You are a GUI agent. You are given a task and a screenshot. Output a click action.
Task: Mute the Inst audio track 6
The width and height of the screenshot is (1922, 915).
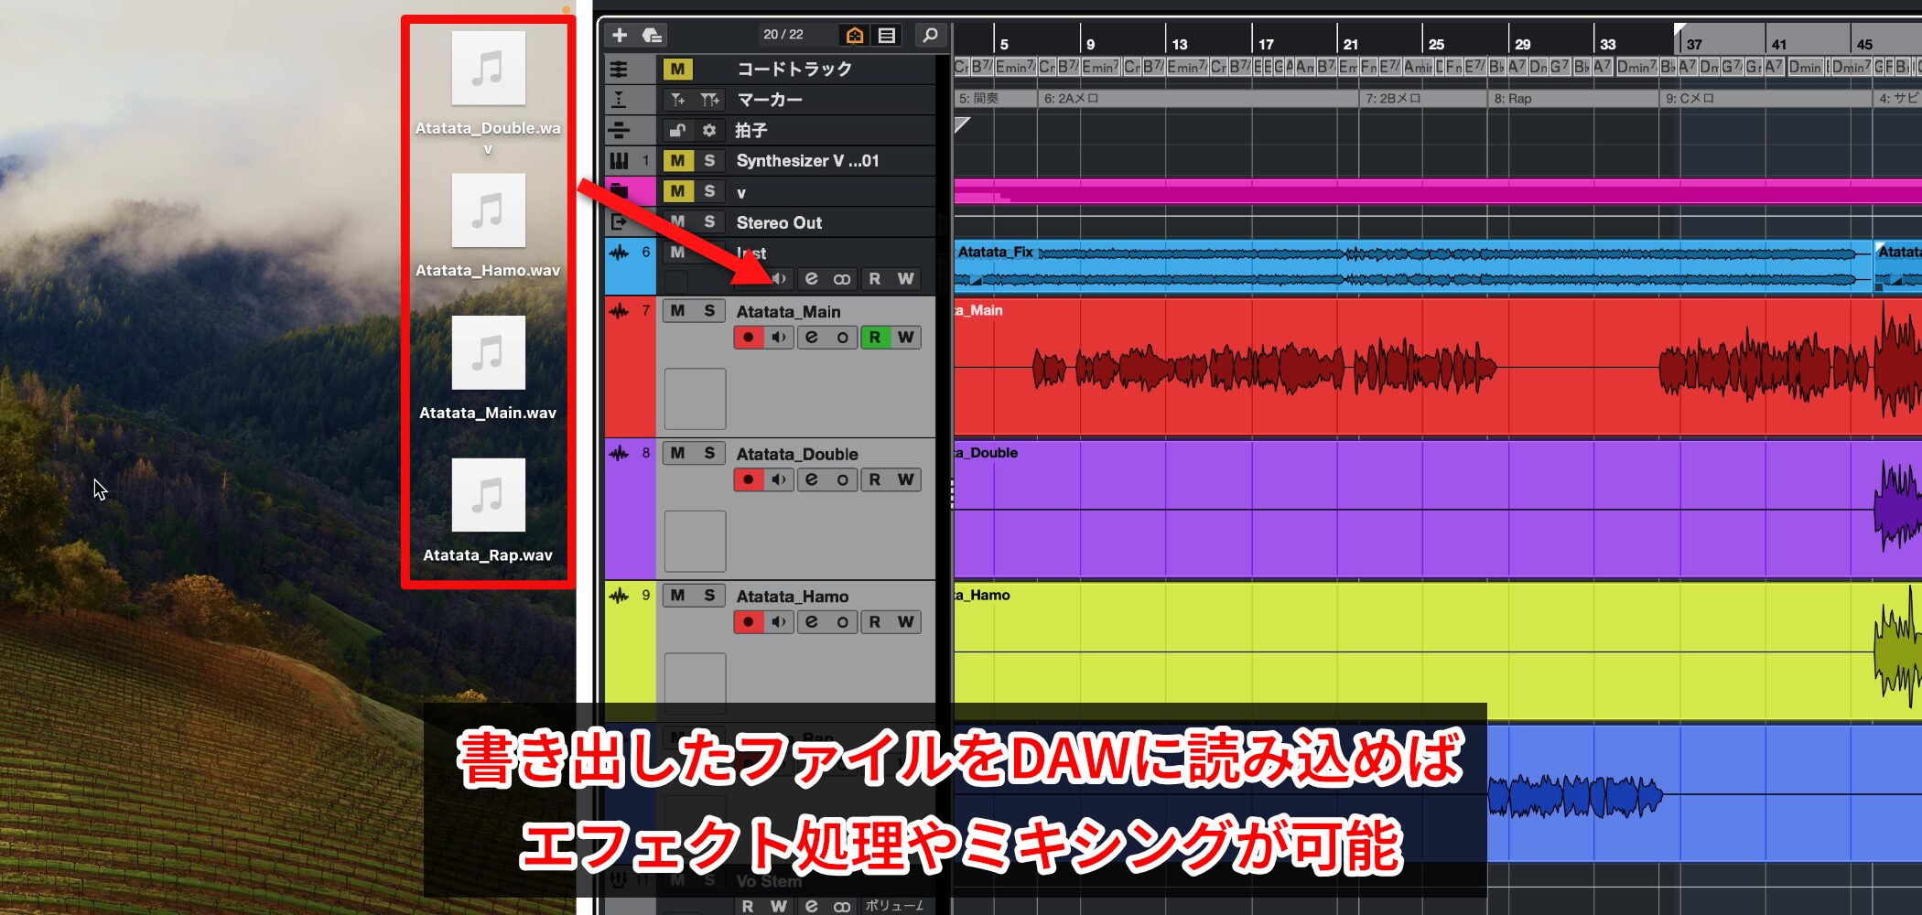coord(677,253)
